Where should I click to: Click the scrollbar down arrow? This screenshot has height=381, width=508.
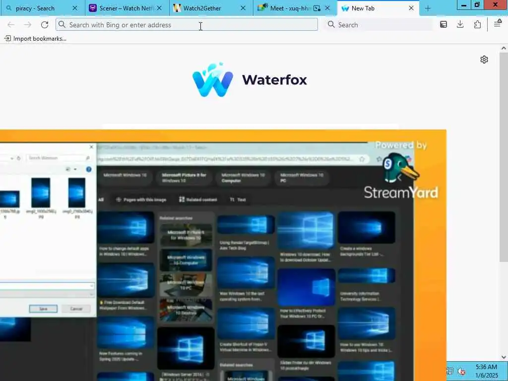pyautogui.click(x=504, y=357)
